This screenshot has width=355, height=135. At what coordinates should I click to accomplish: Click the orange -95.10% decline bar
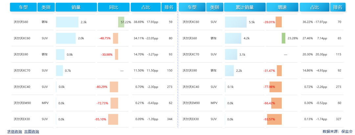coord(113,119)
